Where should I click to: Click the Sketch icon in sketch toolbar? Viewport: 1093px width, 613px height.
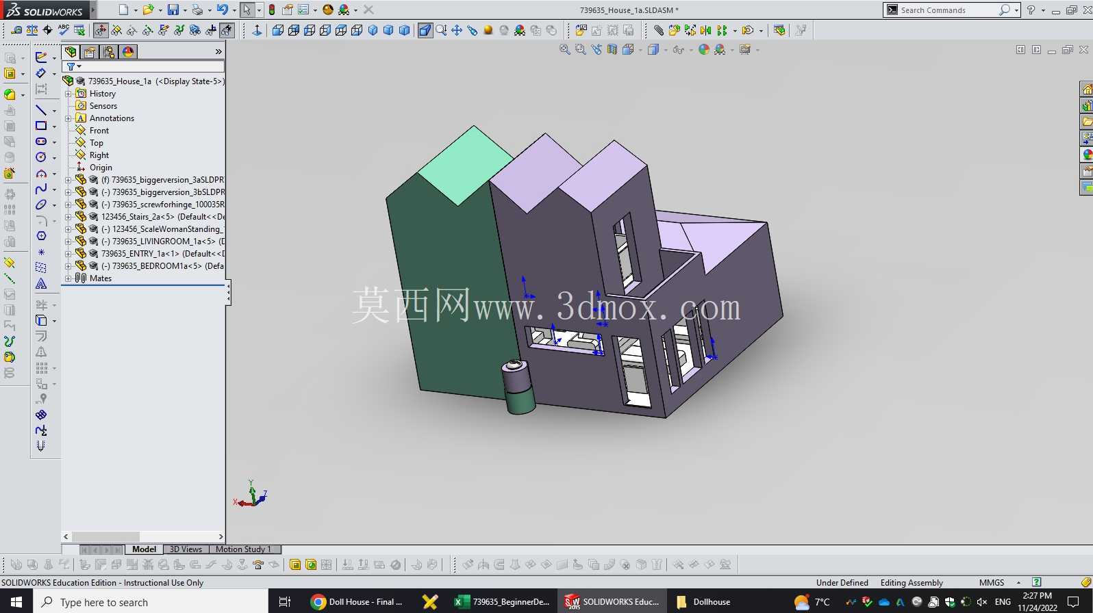[x=41, y=57]
